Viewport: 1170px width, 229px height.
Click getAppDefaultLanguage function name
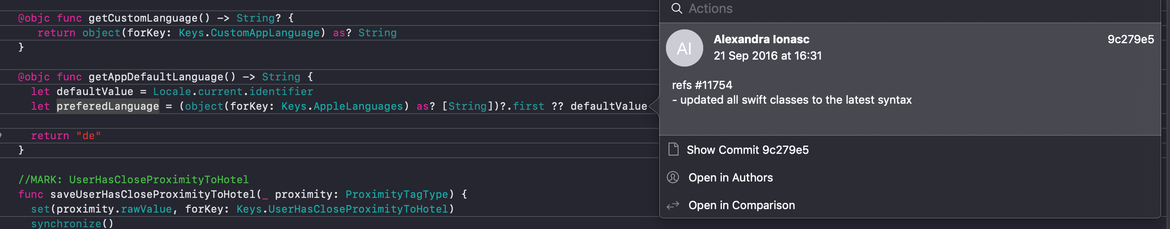(x=155, y=76)
